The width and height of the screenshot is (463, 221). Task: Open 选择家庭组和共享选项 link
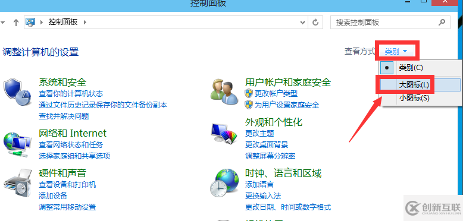pos(74,156)
